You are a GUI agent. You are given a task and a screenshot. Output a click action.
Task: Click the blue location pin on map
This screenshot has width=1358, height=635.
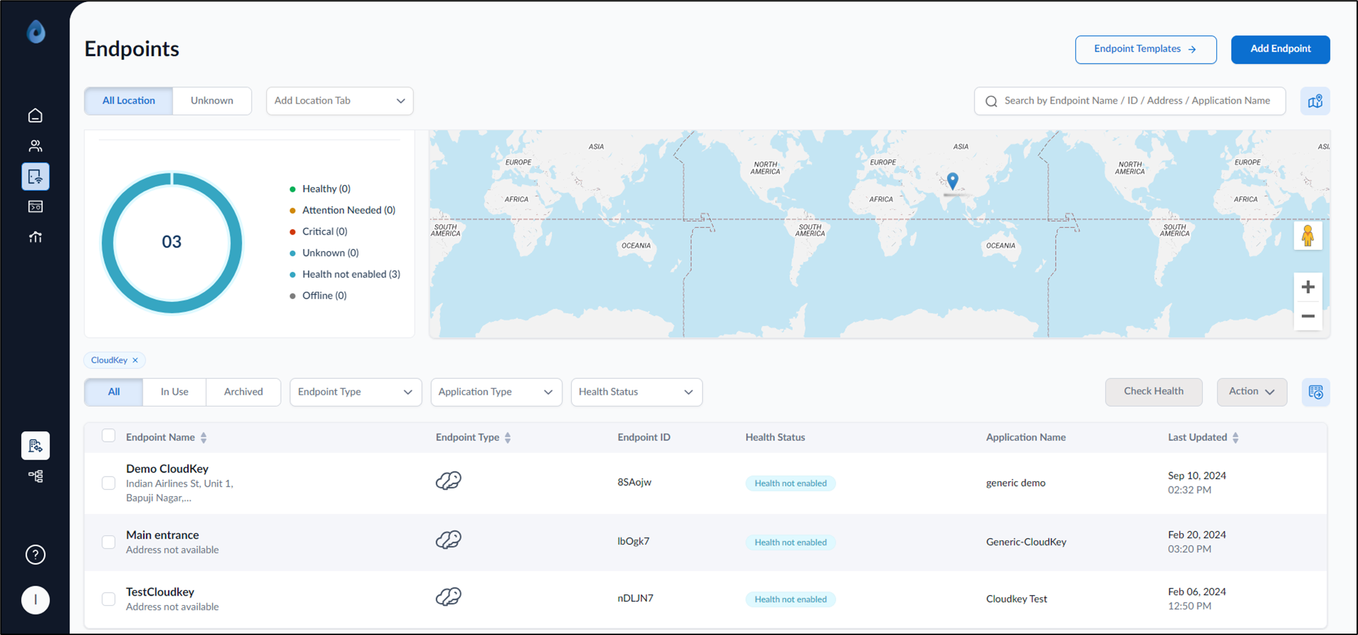coord(952,180)
